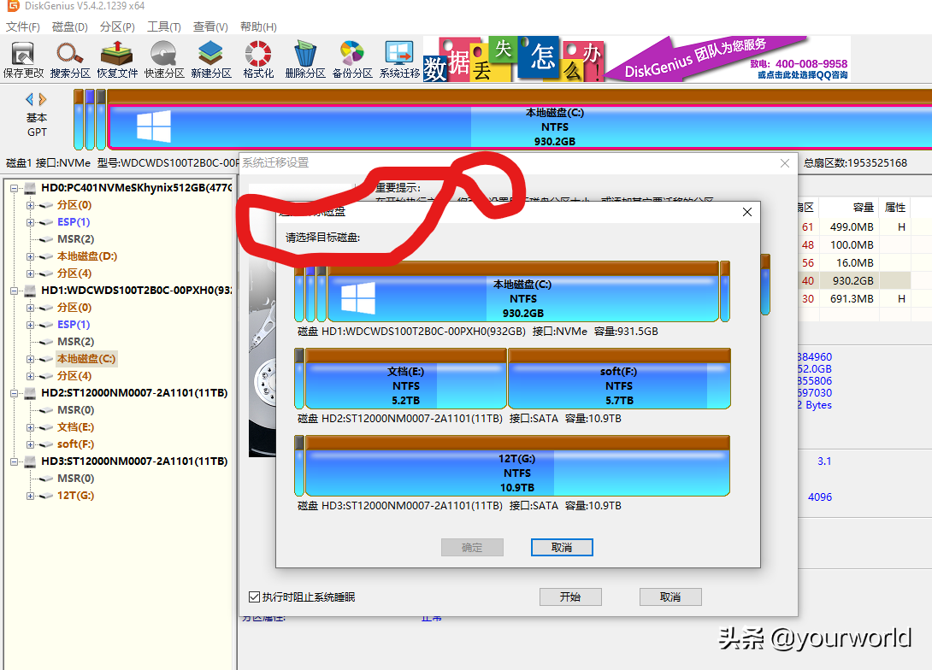Collapse the HD0 PC401 NVMe disk node
Screen dimensions: 932x670
[14, 188]
